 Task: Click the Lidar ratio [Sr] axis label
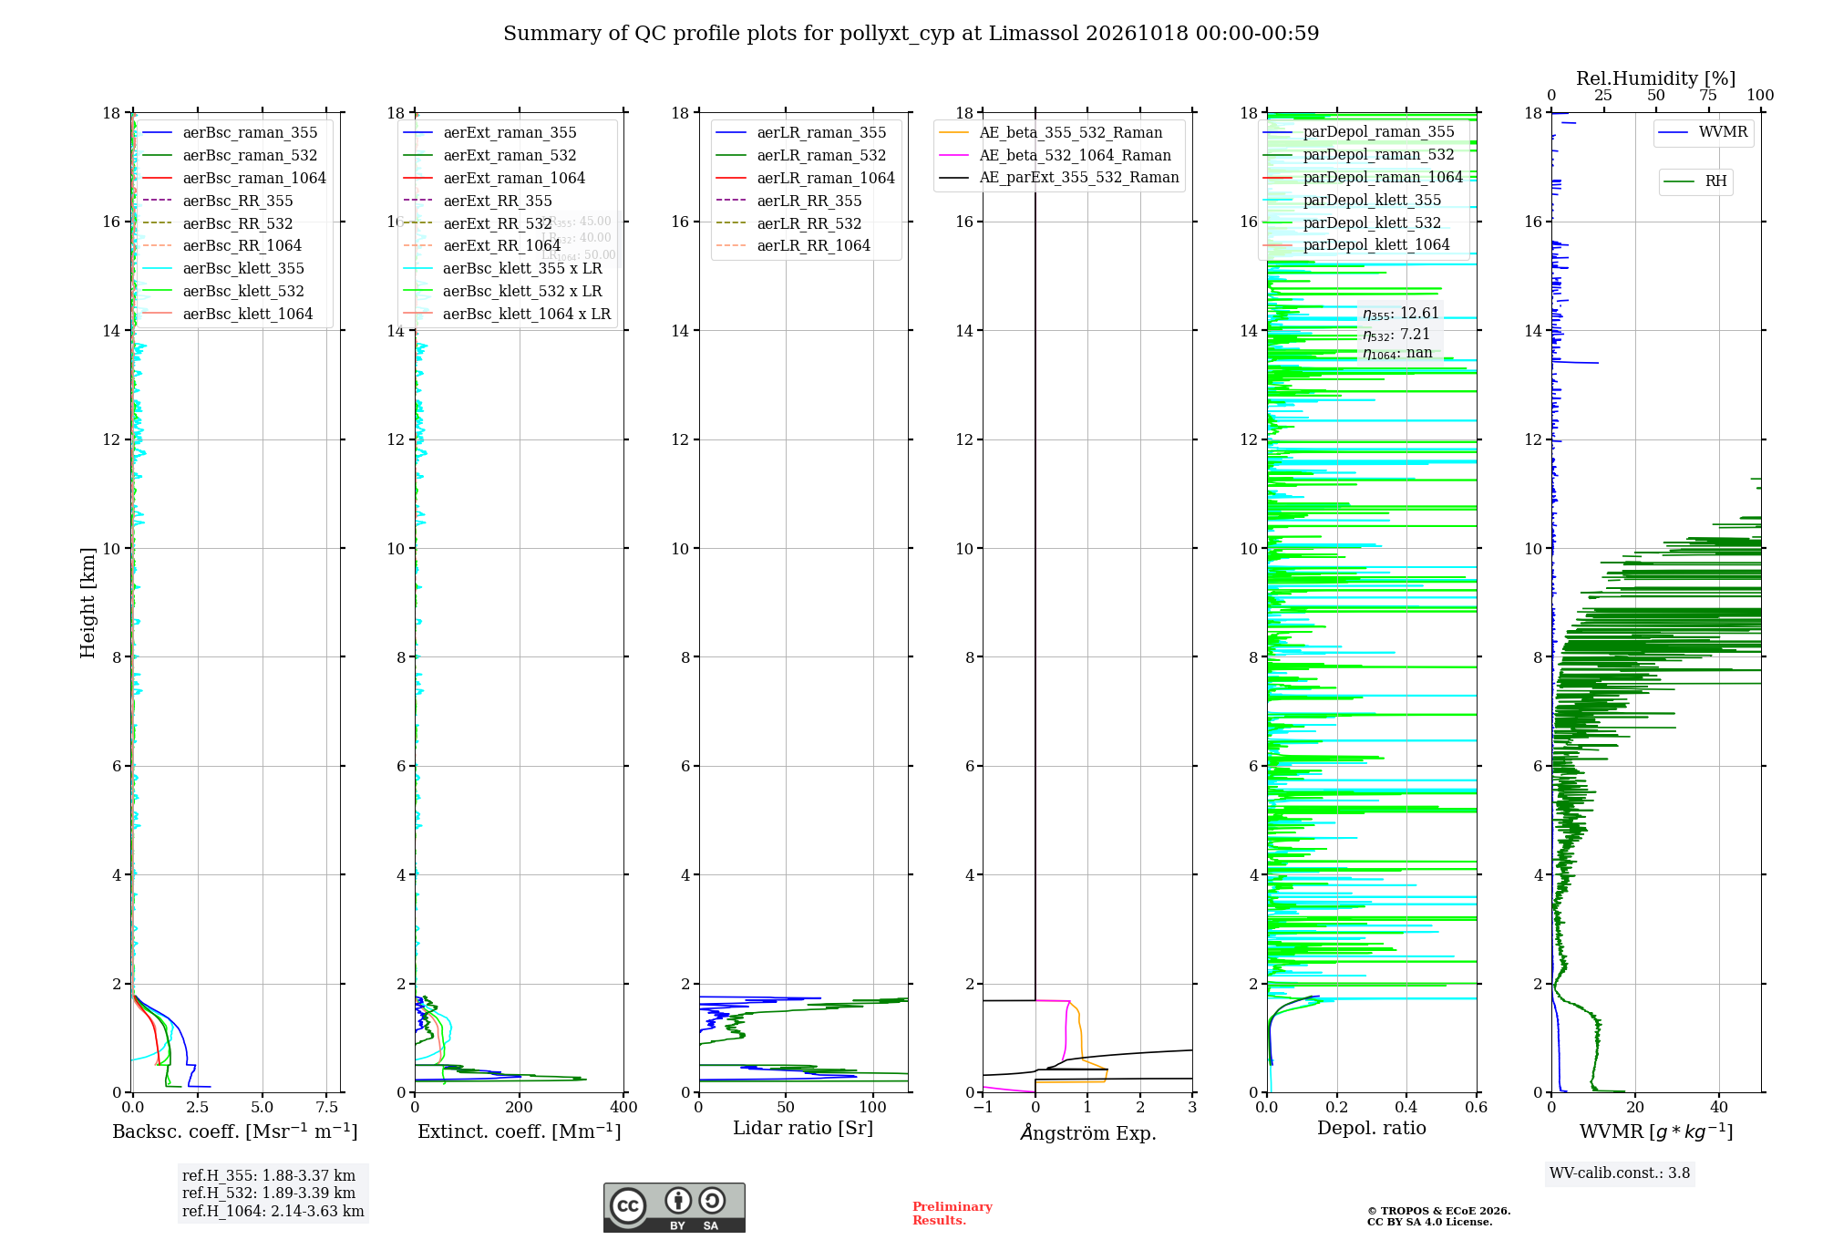(x=803, y=1129)
